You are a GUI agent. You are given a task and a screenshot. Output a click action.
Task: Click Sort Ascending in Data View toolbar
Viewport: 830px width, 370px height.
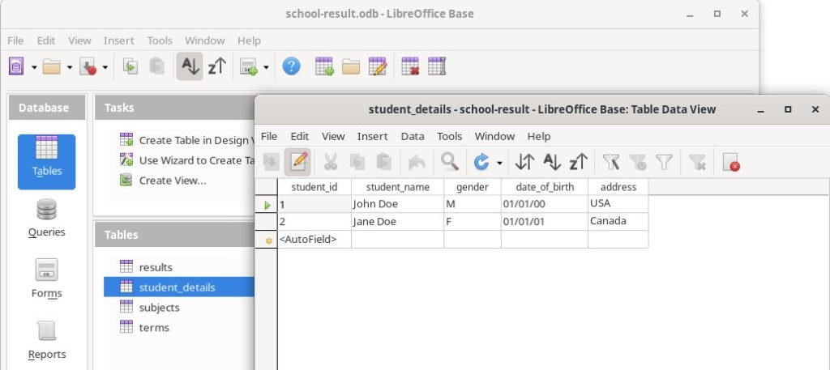[551, 162]
